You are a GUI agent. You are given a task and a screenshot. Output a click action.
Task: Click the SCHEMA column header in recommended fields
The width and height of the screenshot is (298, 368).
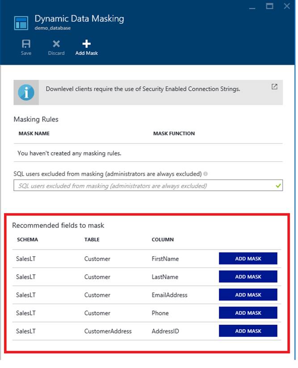(27, 239)
